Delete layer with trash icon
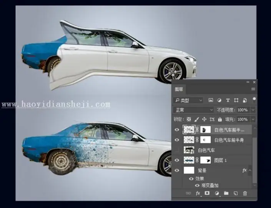 pyautogui.click(x=245, y=193)
